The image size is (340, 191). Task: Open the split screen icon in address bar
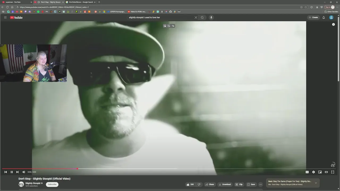pos(301,7)
